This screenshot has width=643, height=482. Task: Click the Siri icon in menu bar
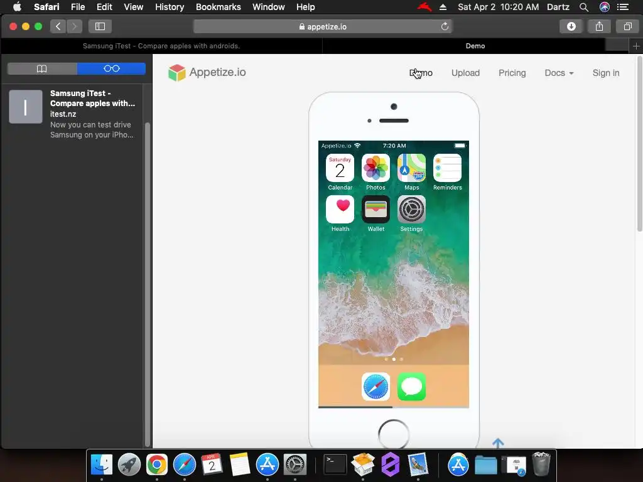[x=605, y=7]
